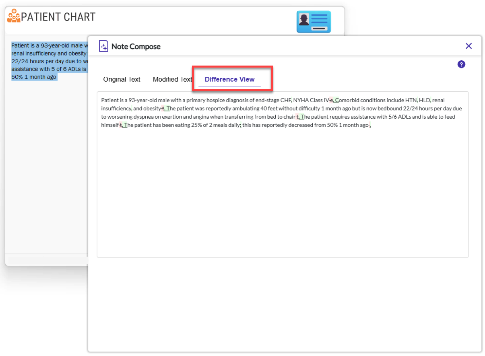Click the highlighted patient text in Patient Chart

point(50,61)
